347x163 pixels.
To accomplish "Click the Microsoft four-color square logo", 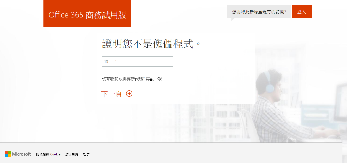I will (8, 154).
